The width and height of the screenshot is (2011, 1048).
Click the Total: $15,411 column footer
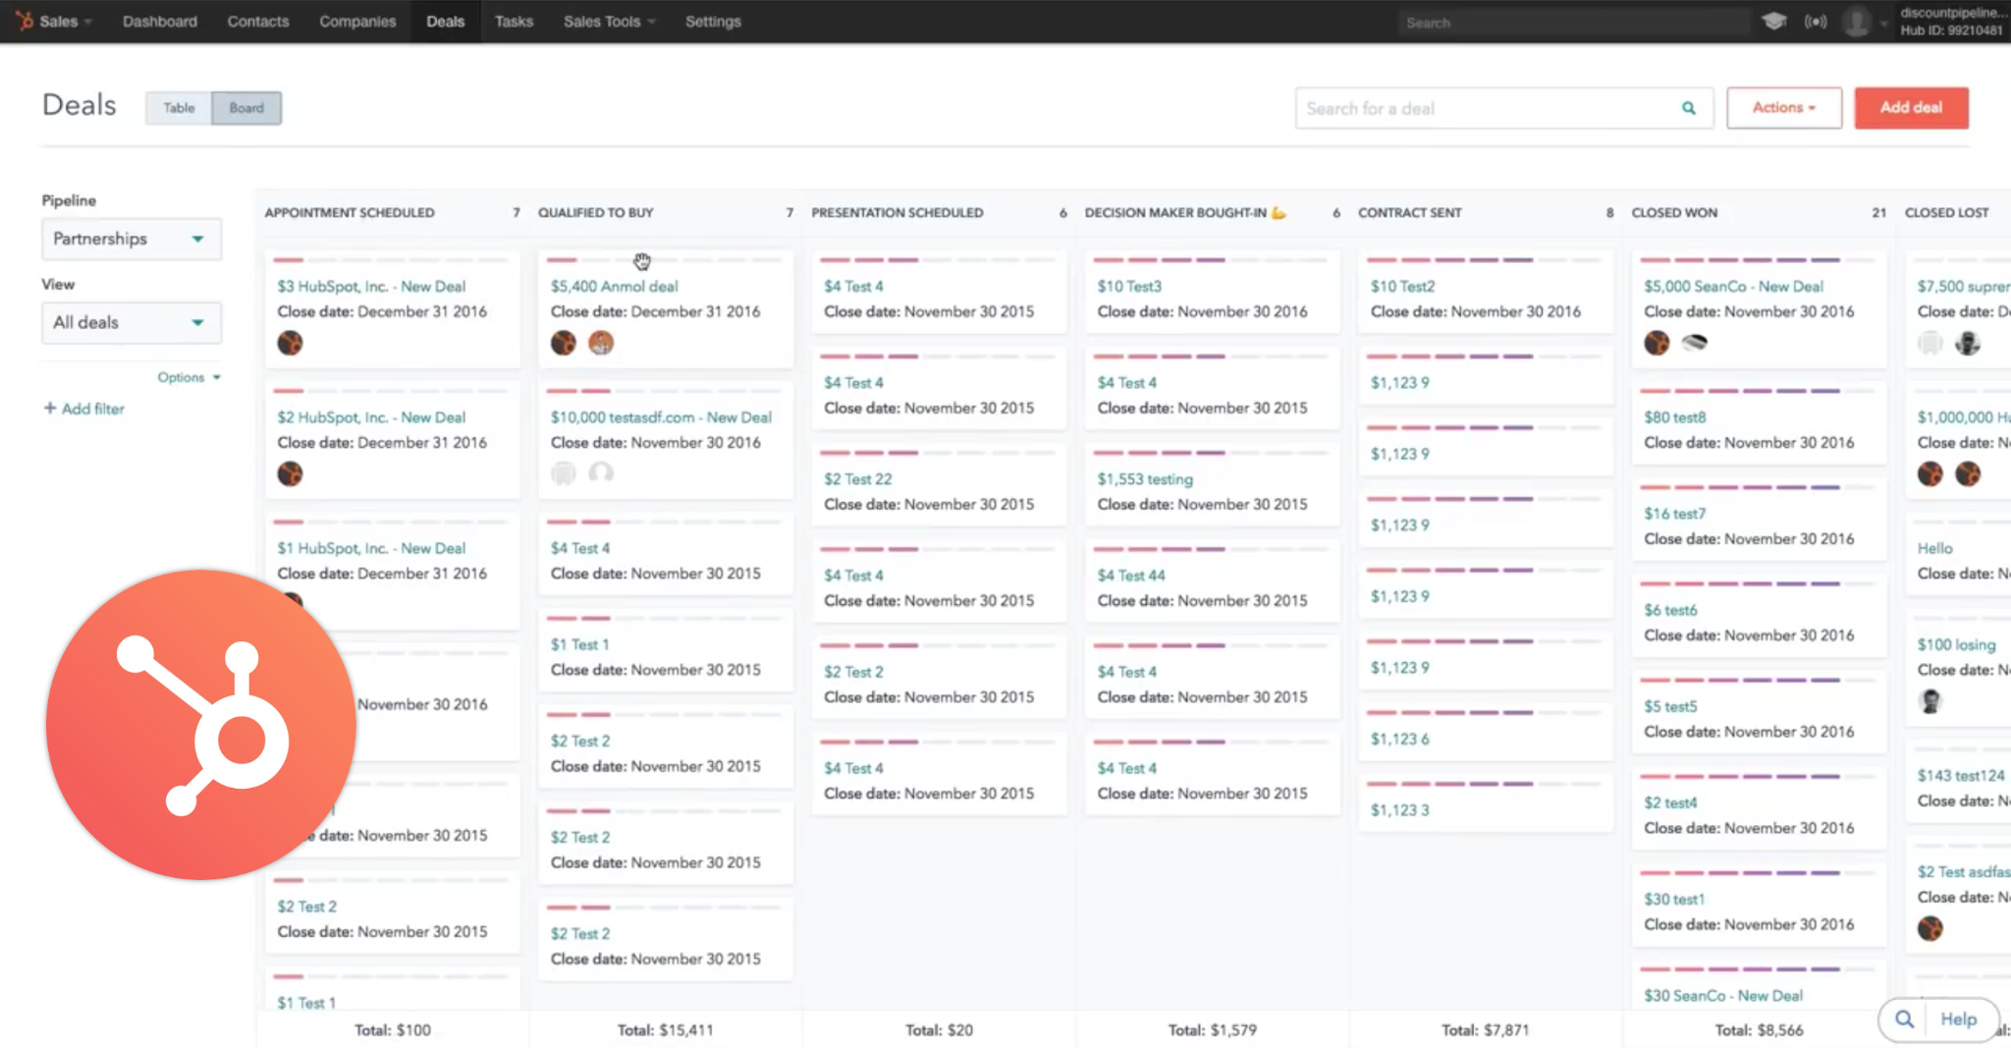tap(666, 1030)
